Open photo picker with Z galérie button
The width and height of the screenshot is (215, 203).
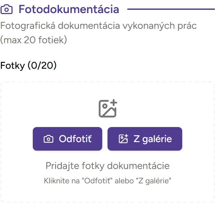(x=145, y=139)
